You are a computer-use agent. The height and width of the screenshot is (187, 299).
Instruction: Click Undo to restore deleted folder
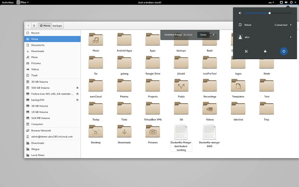tap(203, 35)
